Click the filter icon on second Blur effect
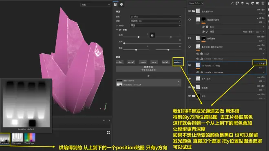The height and width of the screenshot is (151, 269). [x=202, y=54]
